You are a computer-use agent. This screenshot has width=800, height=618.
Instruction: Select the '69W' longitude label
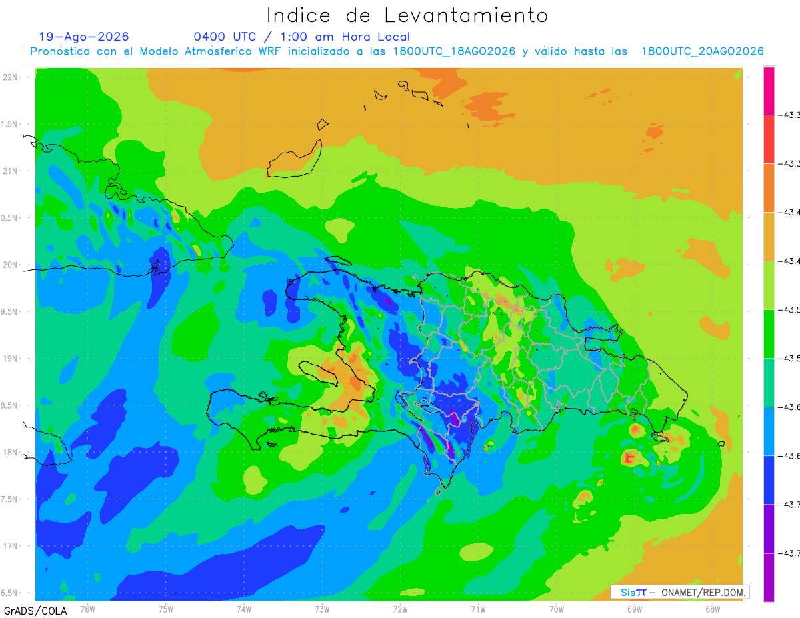(635, 609)
